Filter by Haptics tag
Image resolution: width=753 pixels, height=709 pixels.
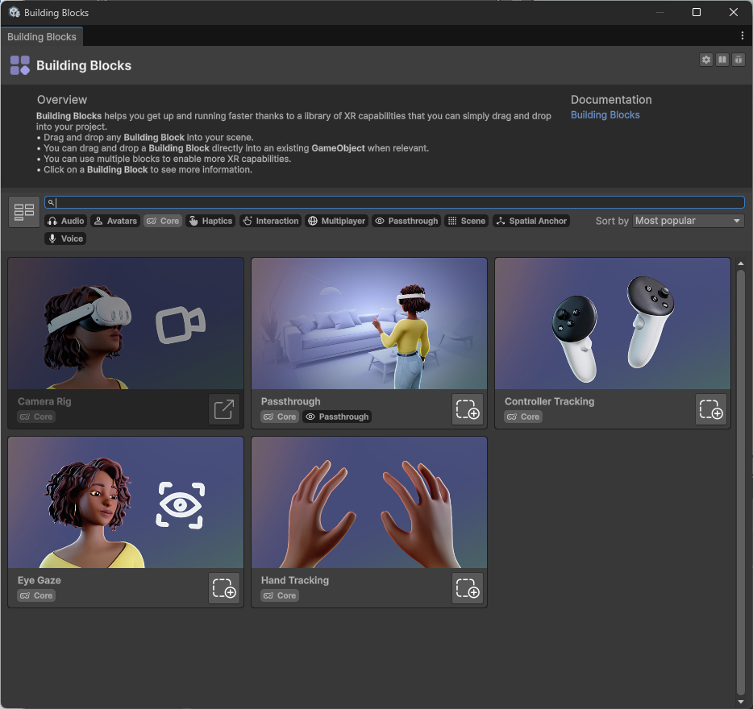coord(210,221)
